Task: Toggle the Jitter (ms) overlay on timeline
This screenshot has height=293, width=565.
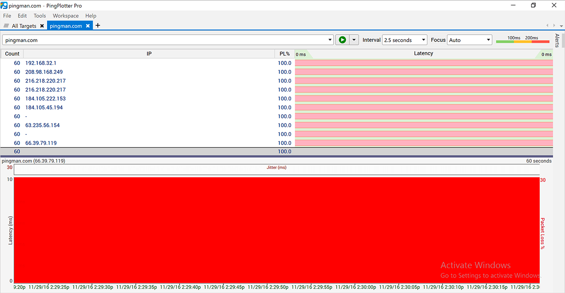Action: (x=277, y=167)
